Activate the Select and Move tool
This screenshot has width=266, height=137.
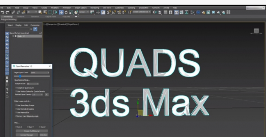[x=61, y=12]
